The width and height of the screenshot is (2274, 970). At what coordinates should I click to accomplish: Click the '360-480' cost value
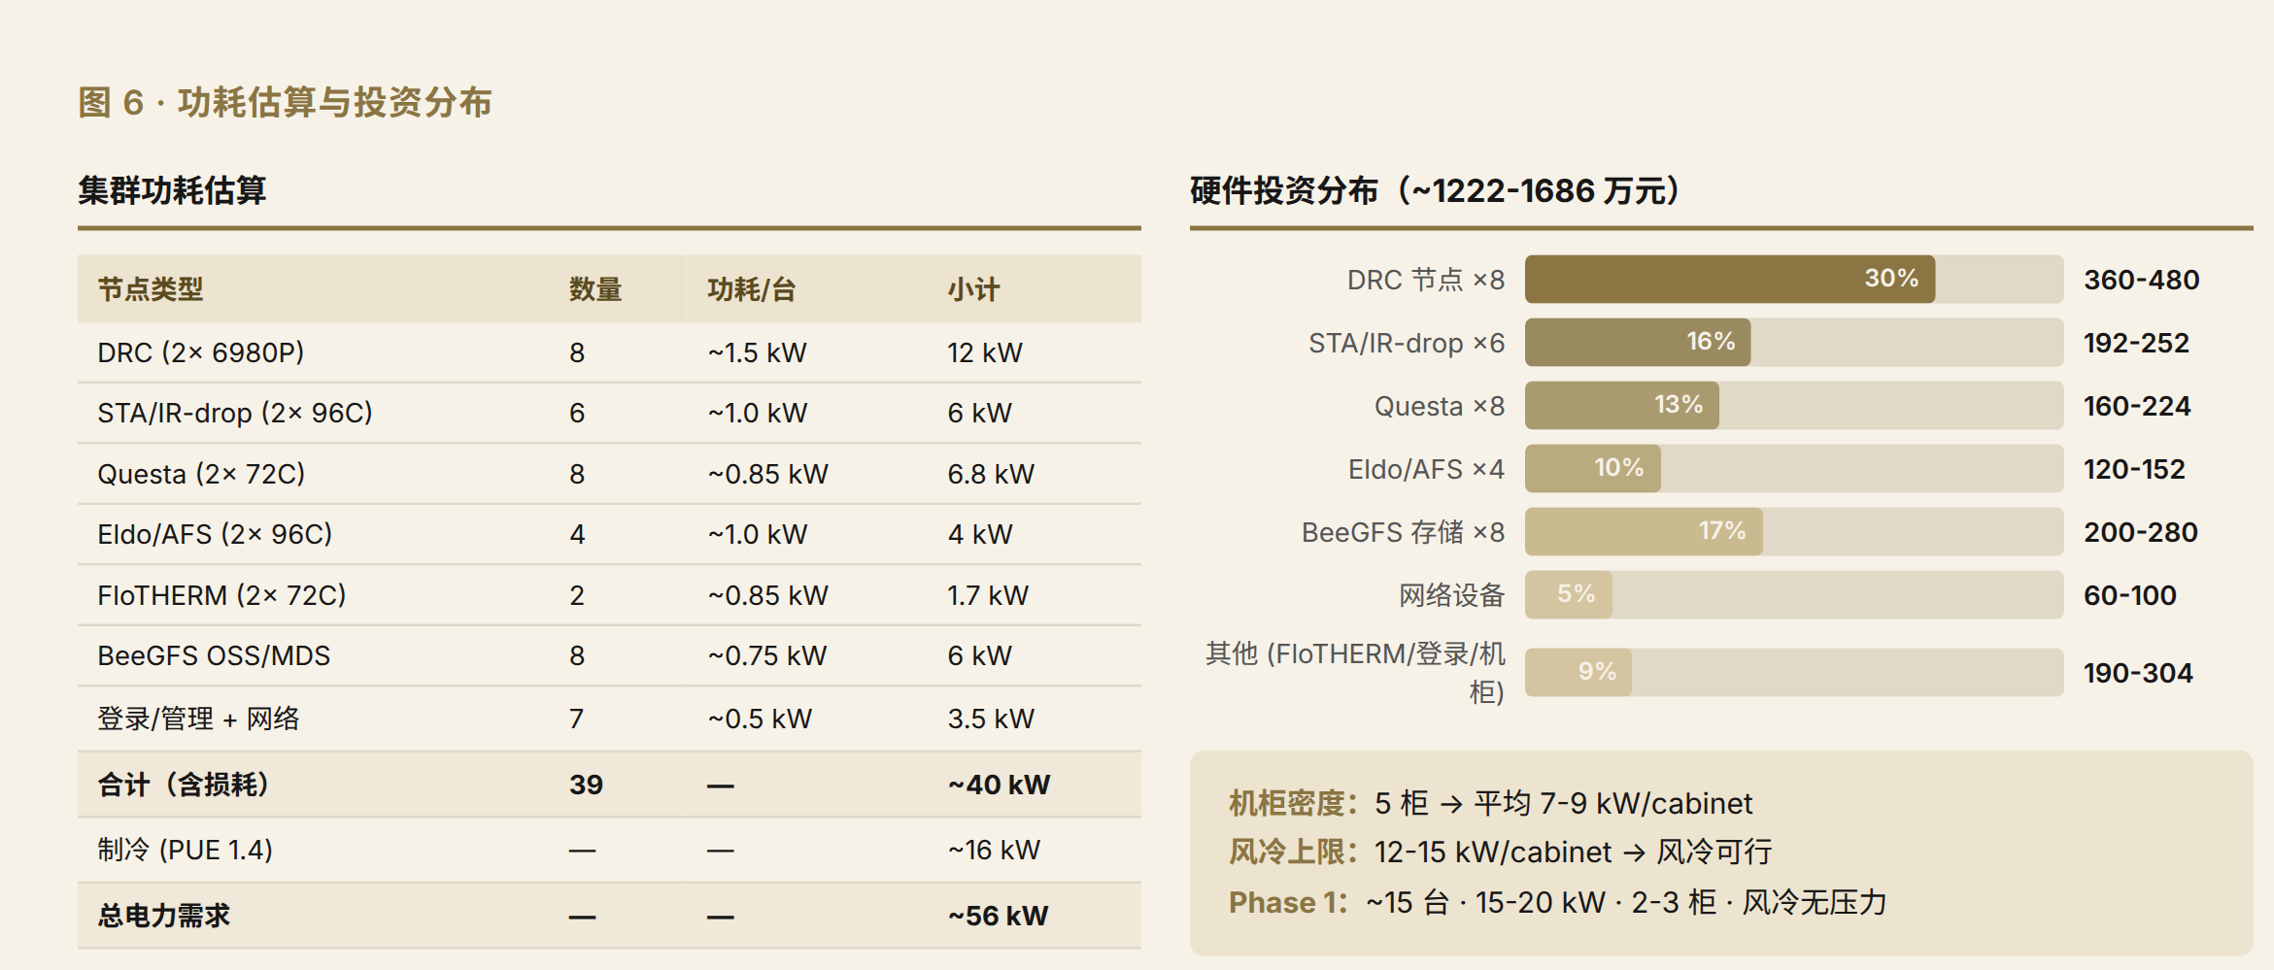tap(2141, 280)
